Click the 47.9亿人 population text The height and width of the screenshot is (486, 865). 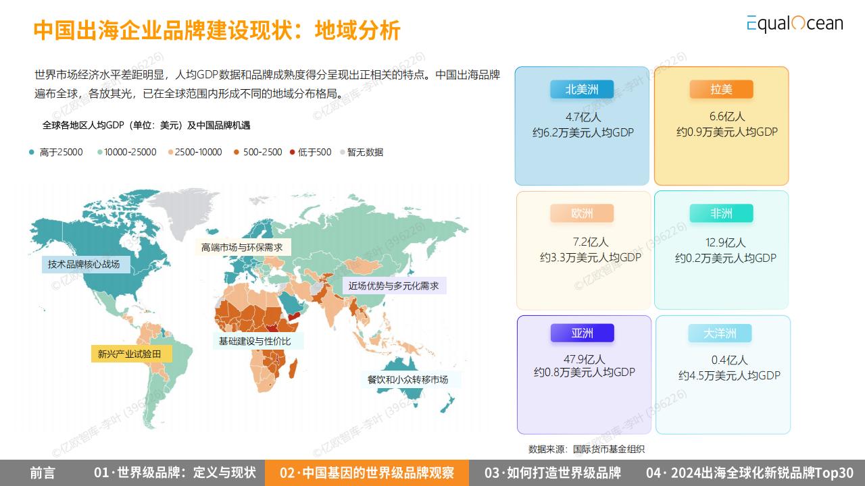click(585, 358)
